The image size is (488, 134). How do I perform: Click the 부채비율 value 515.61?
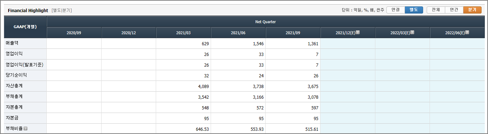312,129
